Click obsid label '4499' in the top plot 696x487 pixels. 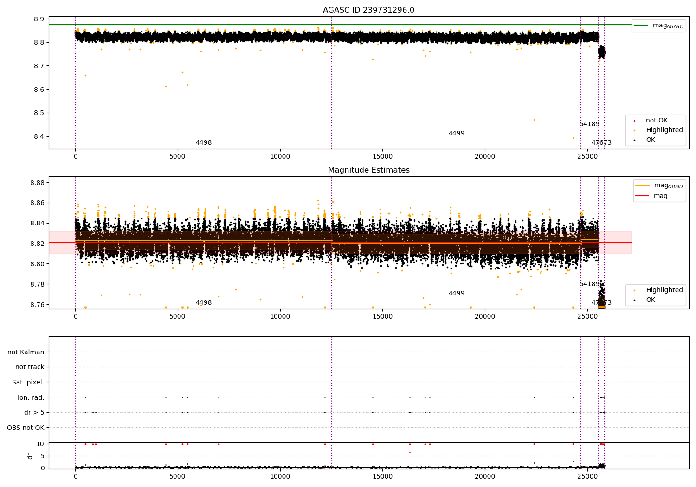[x=457, y=134]
